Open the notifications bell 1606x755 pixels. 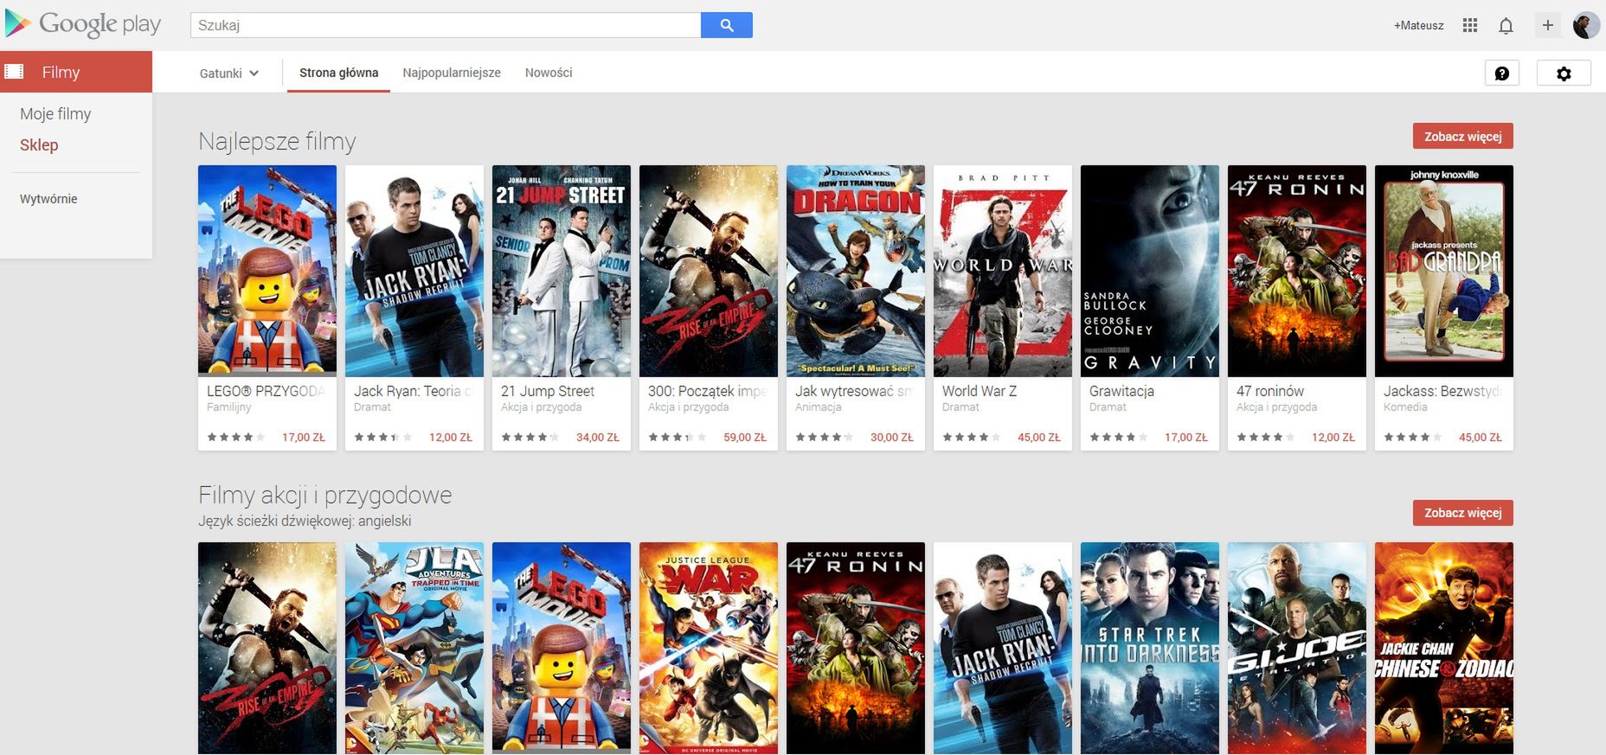[1506, 25]
